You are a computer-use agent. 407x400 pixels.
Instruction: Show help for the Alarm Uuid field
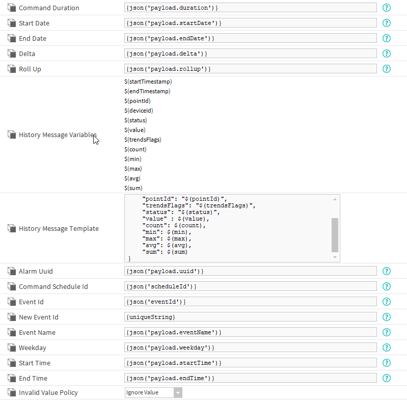point(387,271)
